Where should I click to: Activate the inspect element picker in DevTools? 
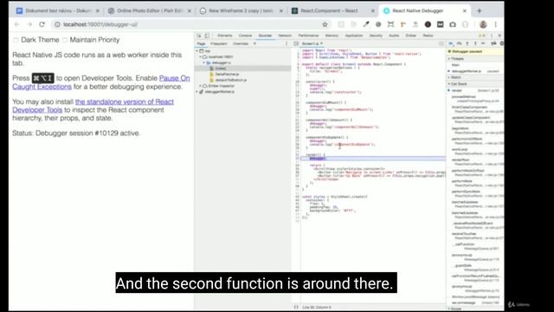point(199,36)
